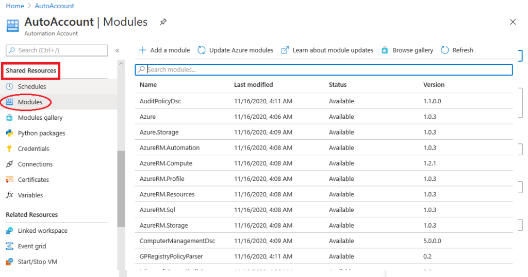Click the Connections plug icon
The height and width of the screenshot is (277, 528).
(9, 164)
